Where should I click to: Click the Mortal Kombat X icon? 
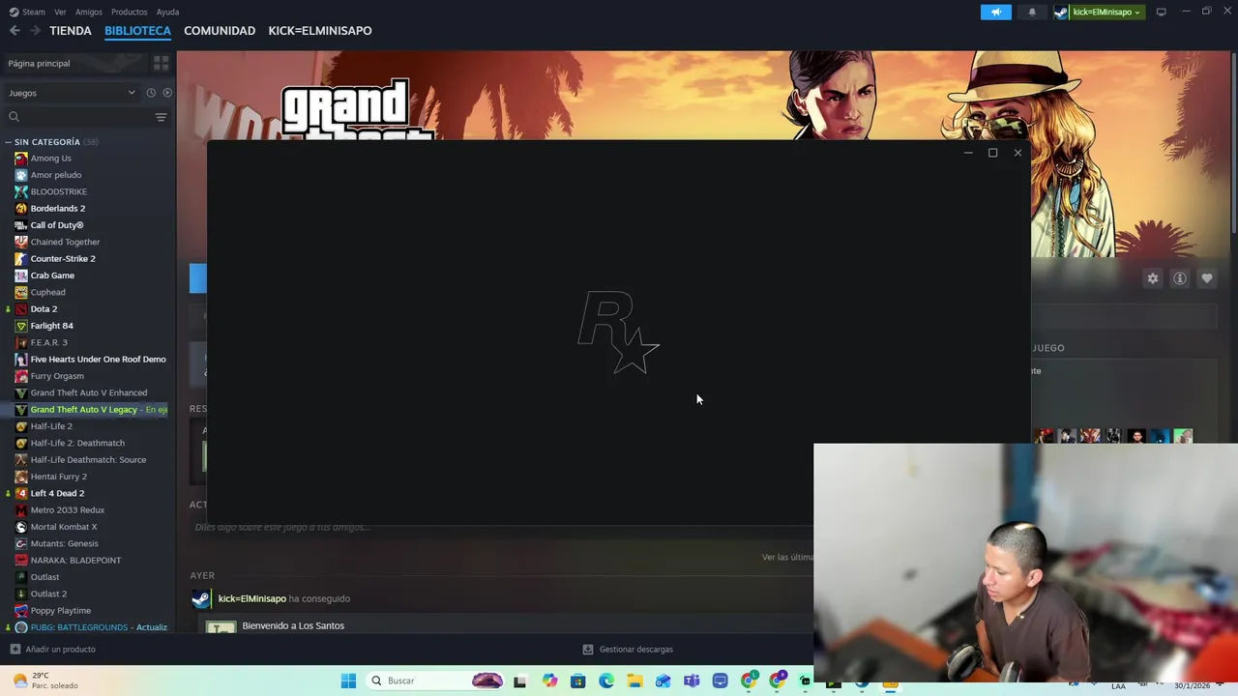tap(21, 527)
